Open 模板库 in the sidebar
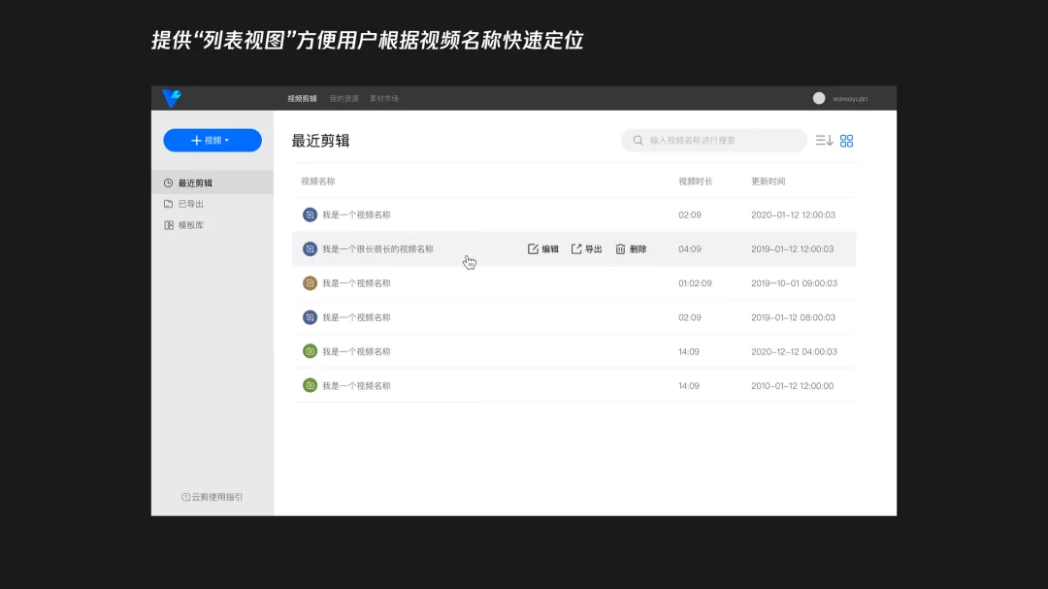This screenshot has width=1048, height=589. (x=190, y=225)
